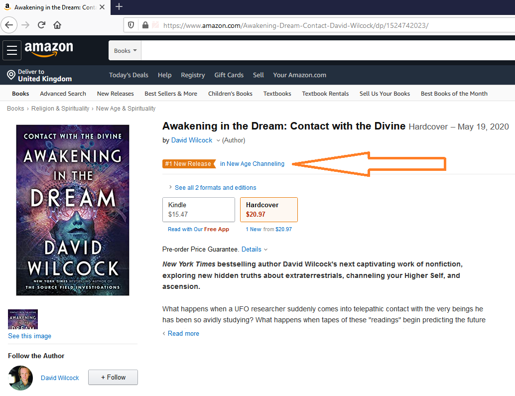Reload the page with the refresh icon
This screenshot has width=515, height=396.
pos(41,25)
